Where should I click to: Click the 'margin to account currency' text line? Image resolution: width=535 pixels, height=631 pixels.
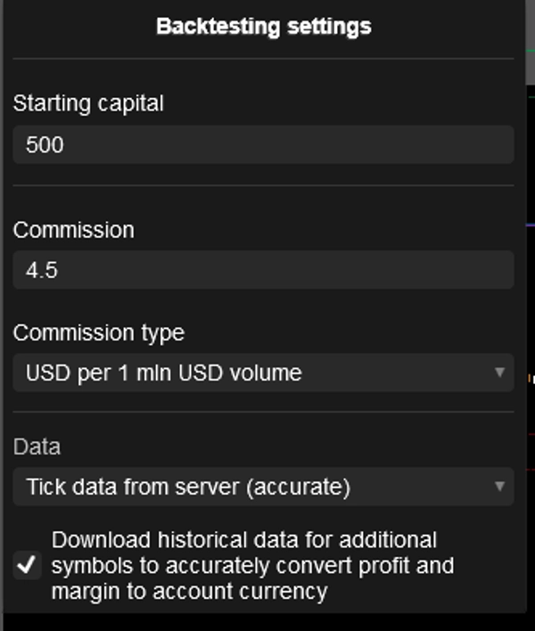(x=189, y=590)
